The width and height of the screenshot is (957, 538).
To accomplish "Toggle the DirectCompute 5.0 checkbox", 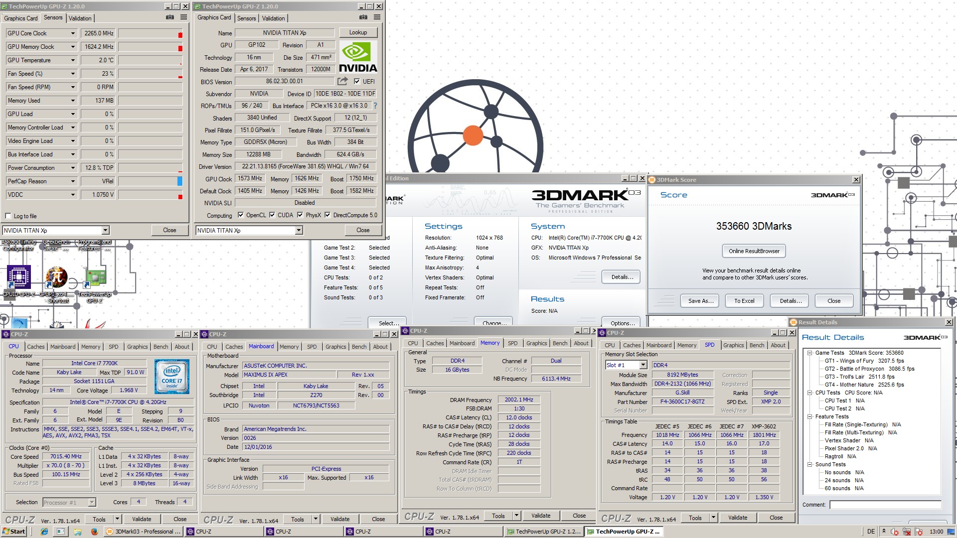I will pyautogui.click(x=327, y=215).
